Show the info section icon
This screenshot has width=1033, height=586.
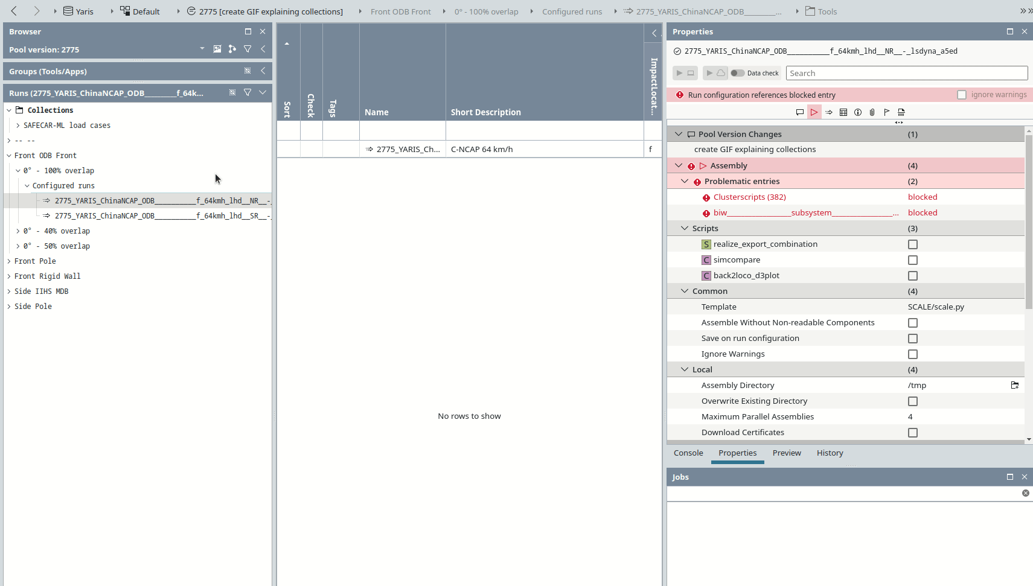858,112
